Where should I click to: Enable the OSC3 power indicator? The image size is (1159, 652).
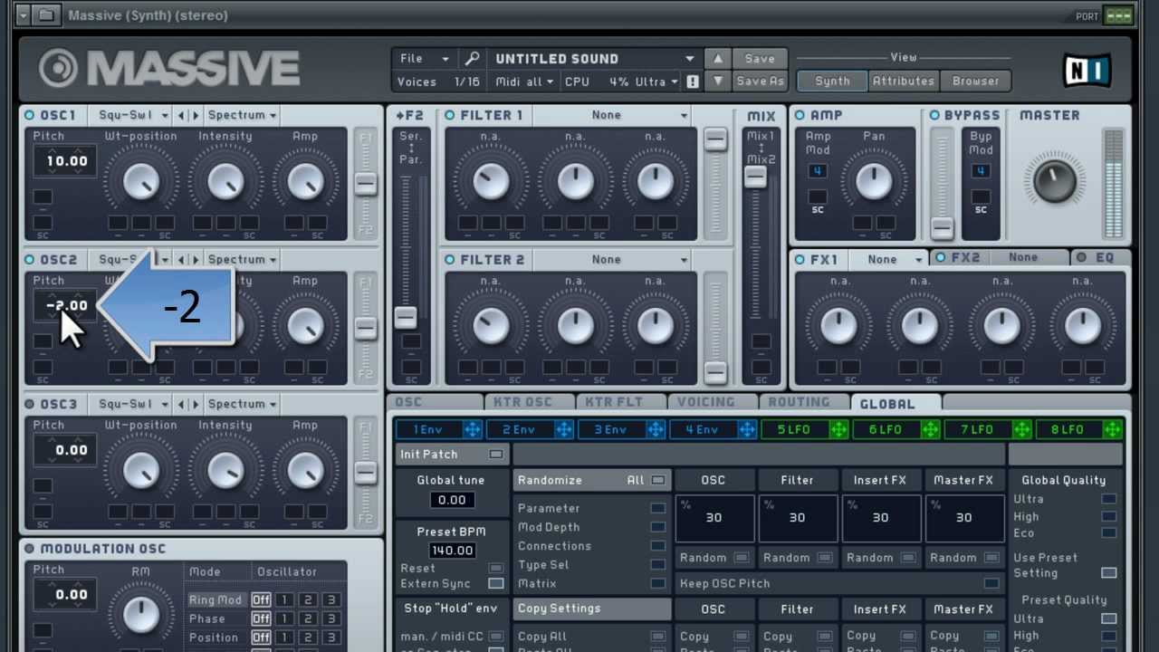[30, 404]
